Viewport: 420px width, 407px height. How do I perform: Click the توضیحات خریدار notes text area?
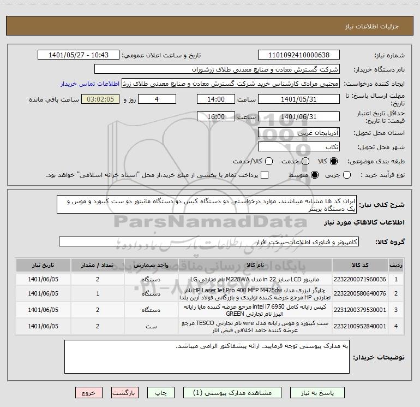click(207, 357)
